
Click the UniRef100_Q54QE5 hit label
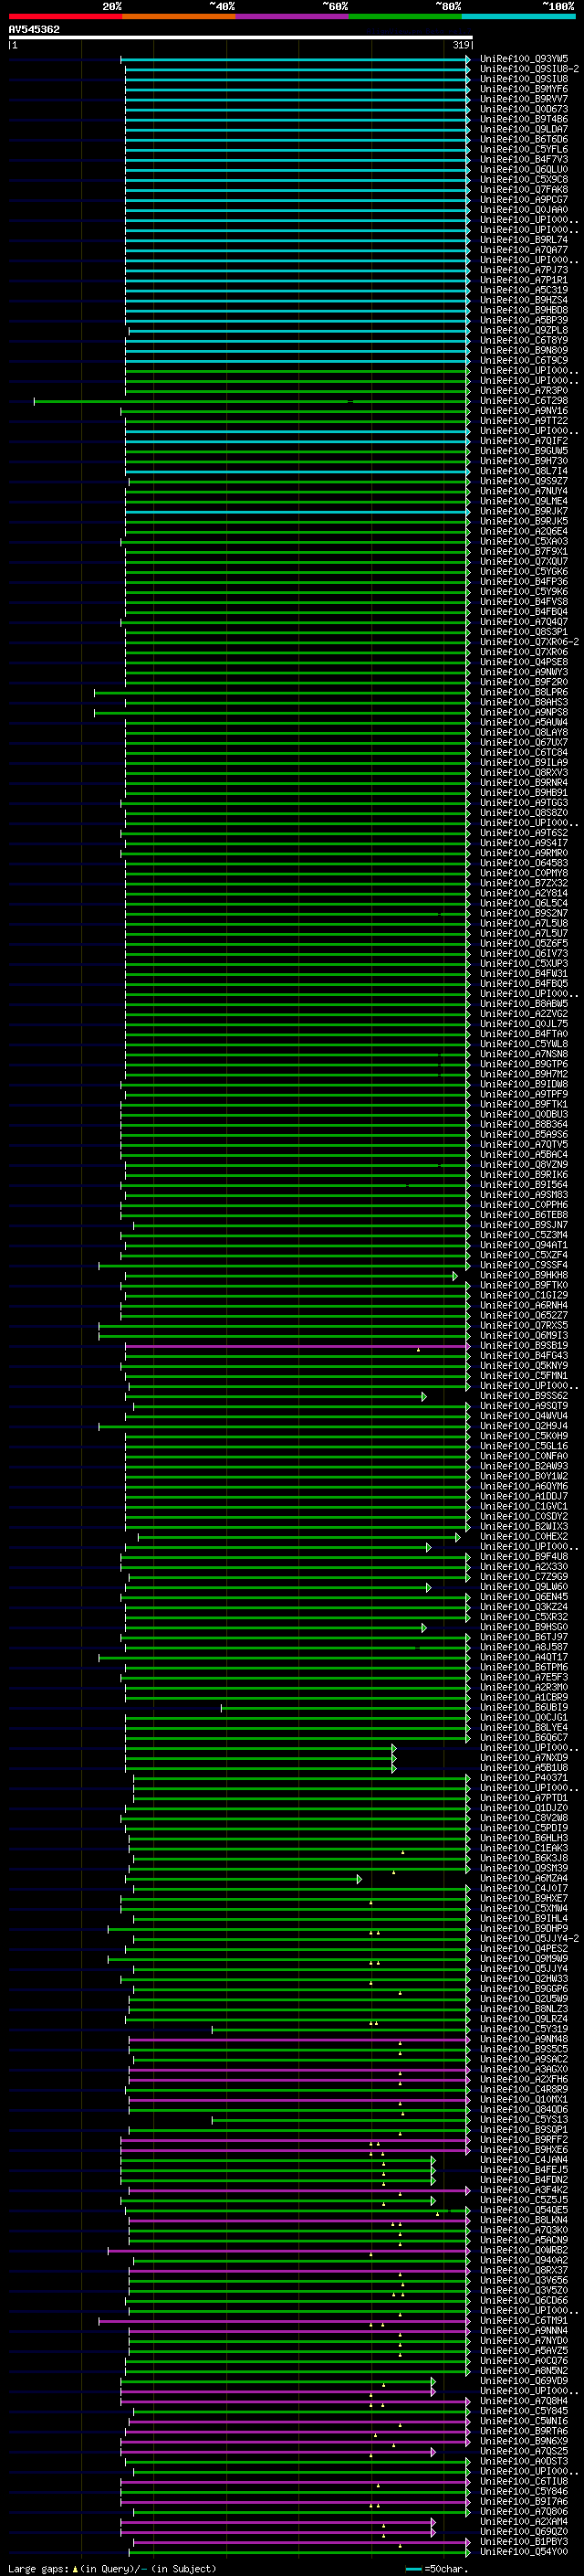point(524,2210)
